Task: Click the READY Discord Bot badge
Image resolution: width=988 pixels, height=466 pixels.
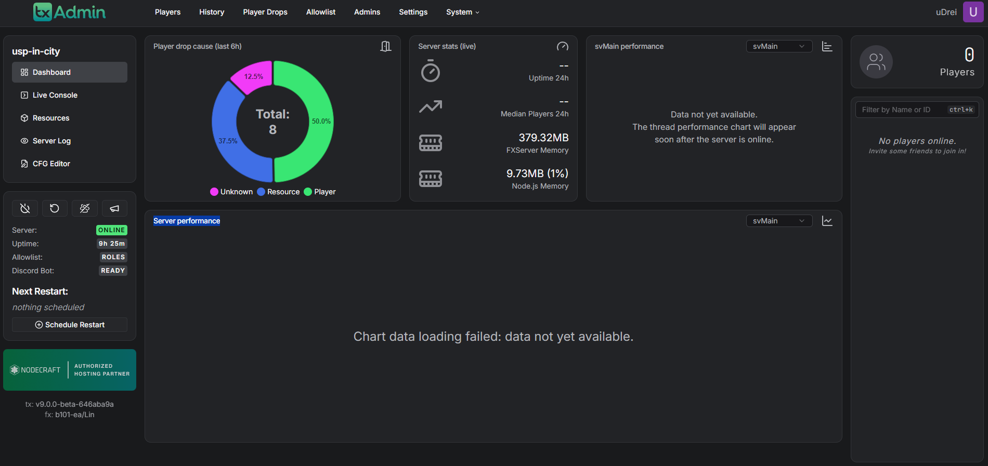Action: click(x=113, y=271)
